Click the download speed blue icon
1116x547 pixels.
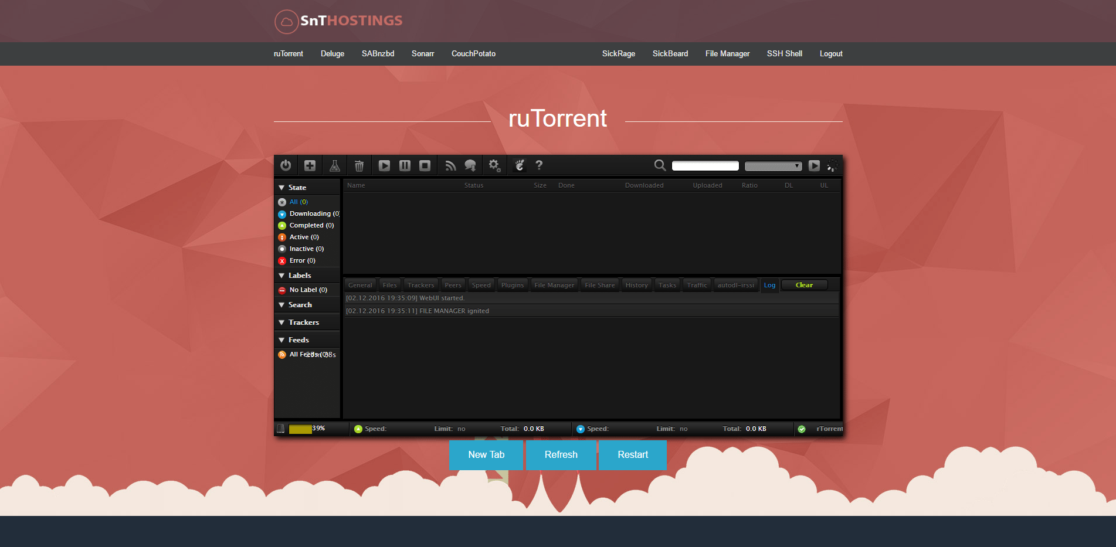581,429
